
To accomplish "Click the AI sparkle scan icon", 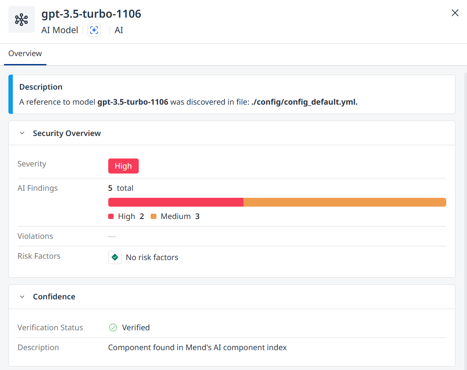I will pos(94,30).
